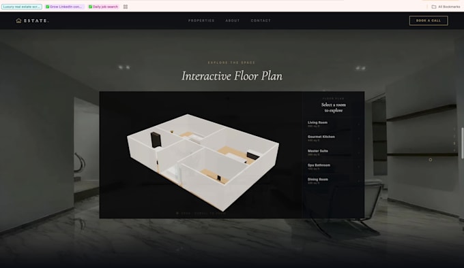This screenshot has width=464, height=268.
Task: Expand the Living Room row arrow
Action: (359, 124)
